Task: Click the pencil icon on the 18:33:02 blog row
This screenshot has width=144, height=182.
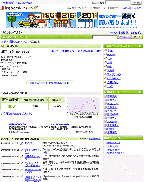Action: [22, 176]
